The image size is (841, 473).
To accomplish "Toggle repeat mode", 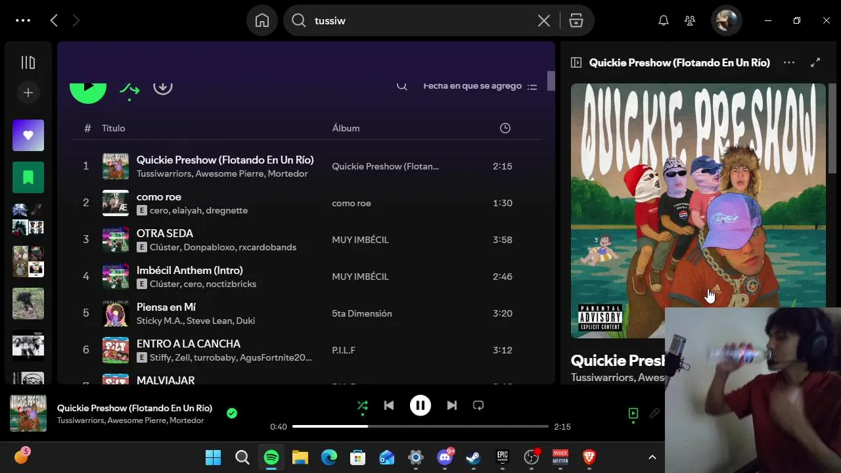I will (478, 406).
